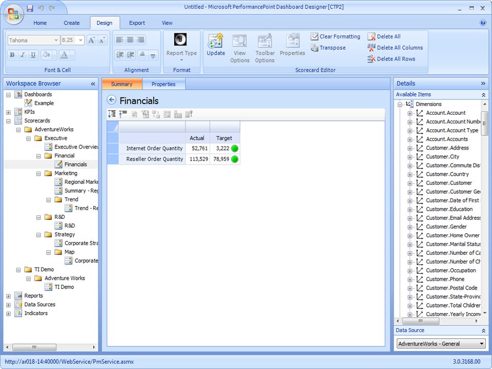The image size is (492, 369).
Task: Collapse the Workspace Browser pane
Action: [x=93, y=84]
